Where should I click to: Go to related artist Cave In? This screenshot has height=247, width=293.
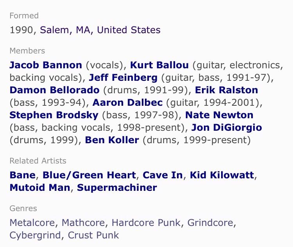pyautogui.click(x=163, y=175)
